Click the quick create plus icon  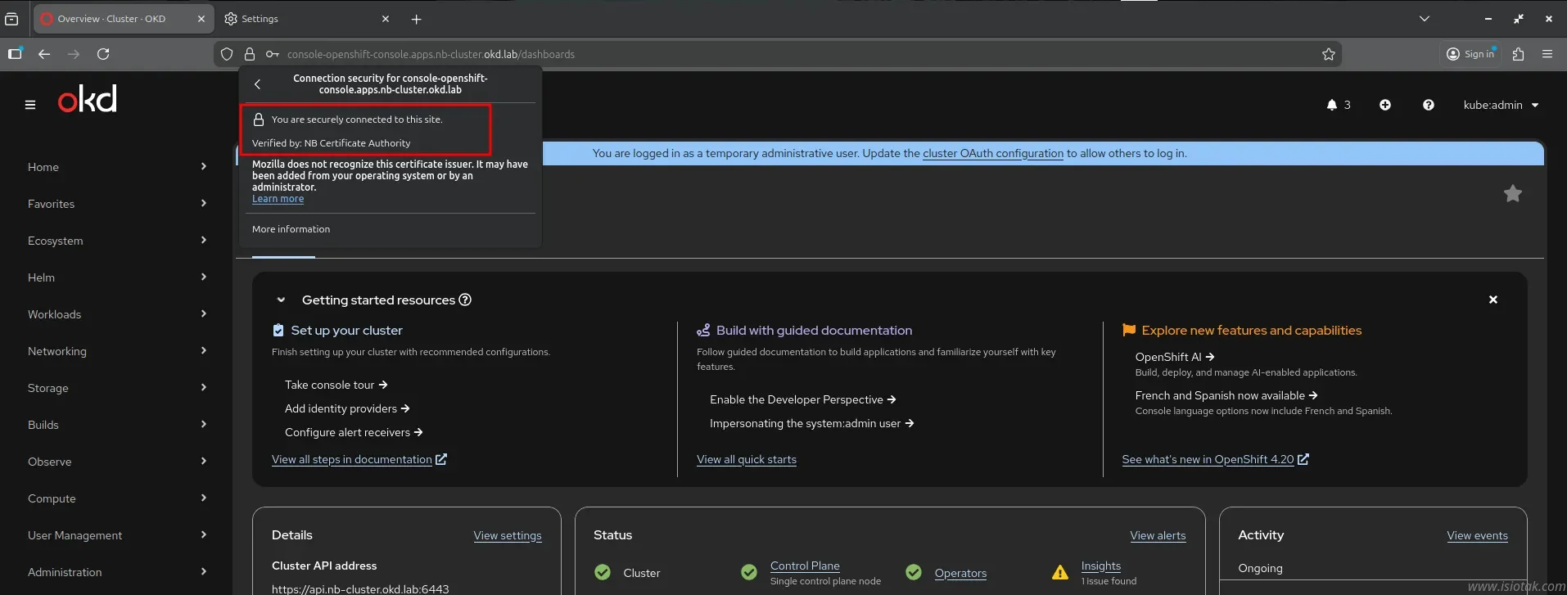tap(1384, 105)
